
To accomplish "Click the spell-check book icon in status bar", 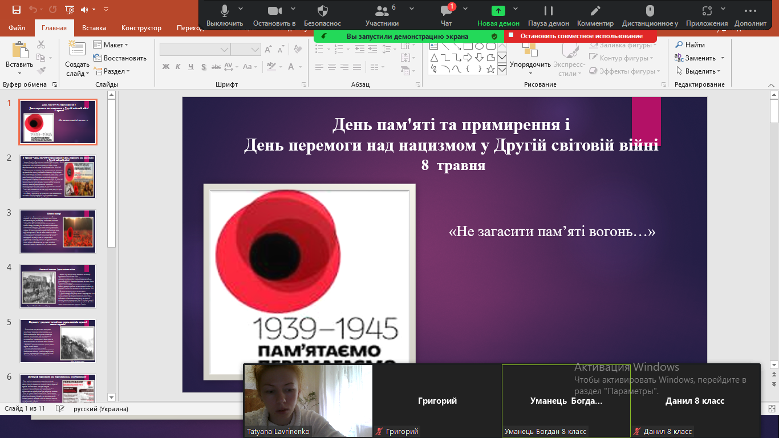I will (60, 408).
